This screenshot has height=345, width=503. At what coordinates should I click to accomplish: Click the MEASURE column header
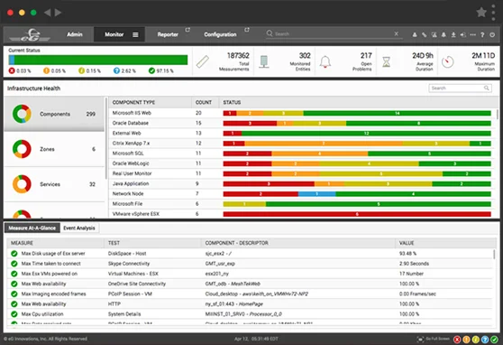coord(22,243)
